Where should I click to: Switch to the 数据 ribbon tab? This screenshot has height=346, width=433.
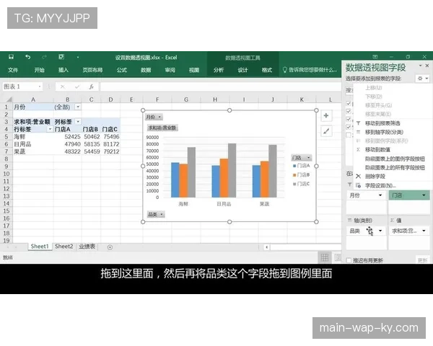146,70
